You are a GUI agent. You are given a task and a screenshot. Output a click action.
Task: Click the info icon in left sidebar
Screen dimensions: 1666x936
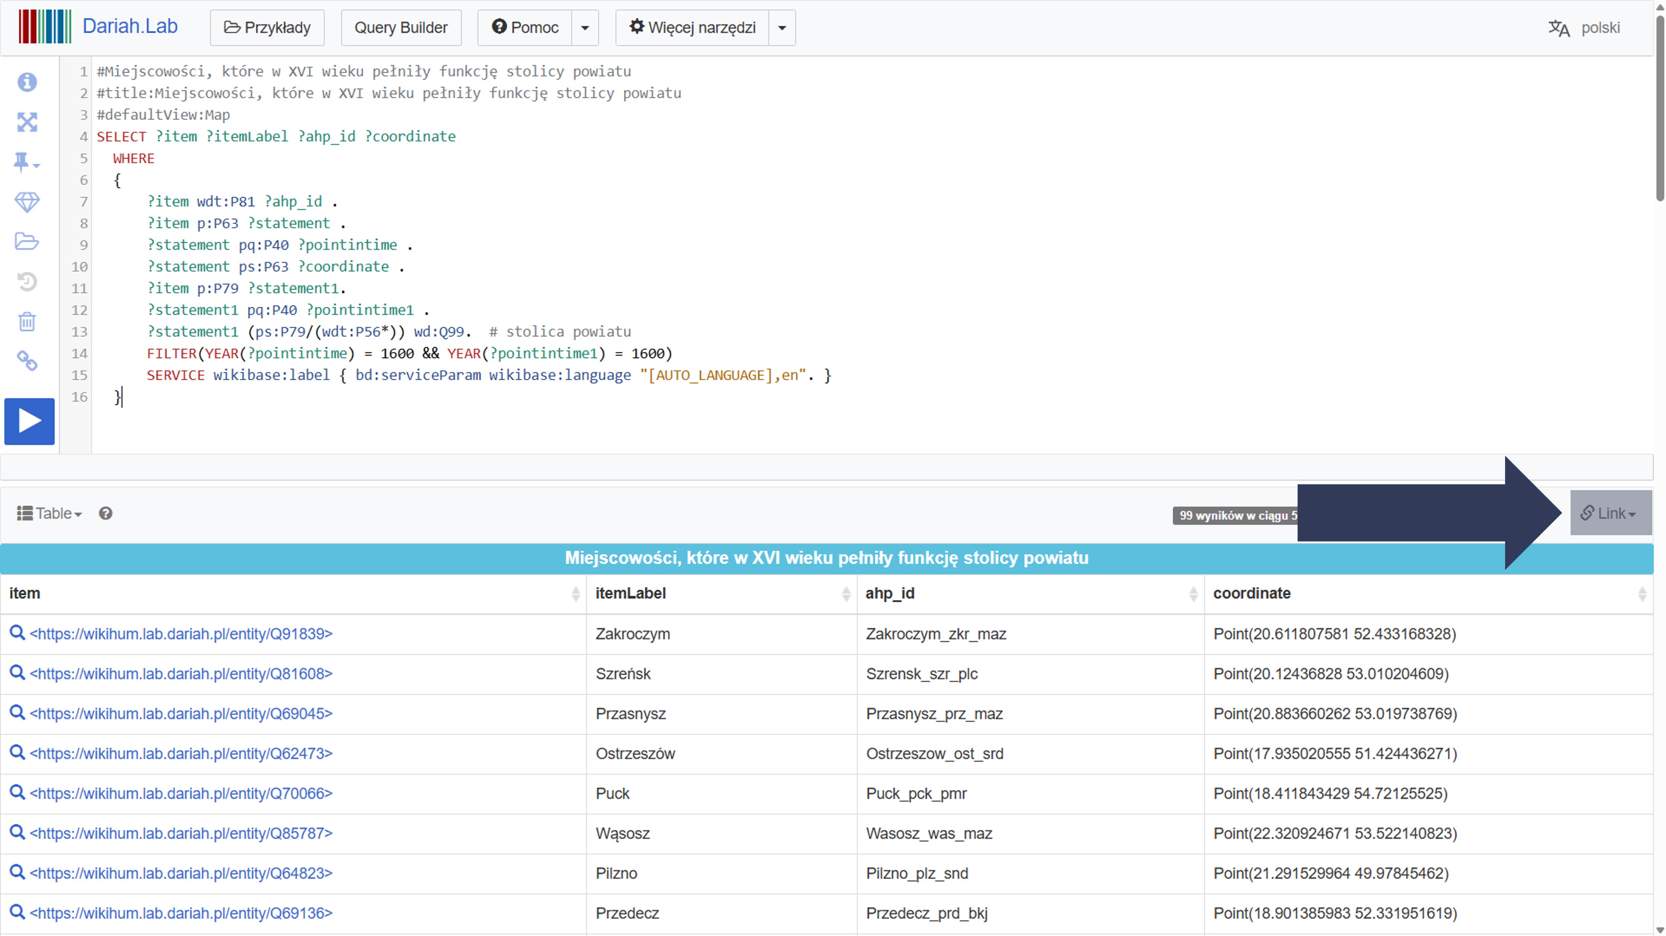pos(27,82)
